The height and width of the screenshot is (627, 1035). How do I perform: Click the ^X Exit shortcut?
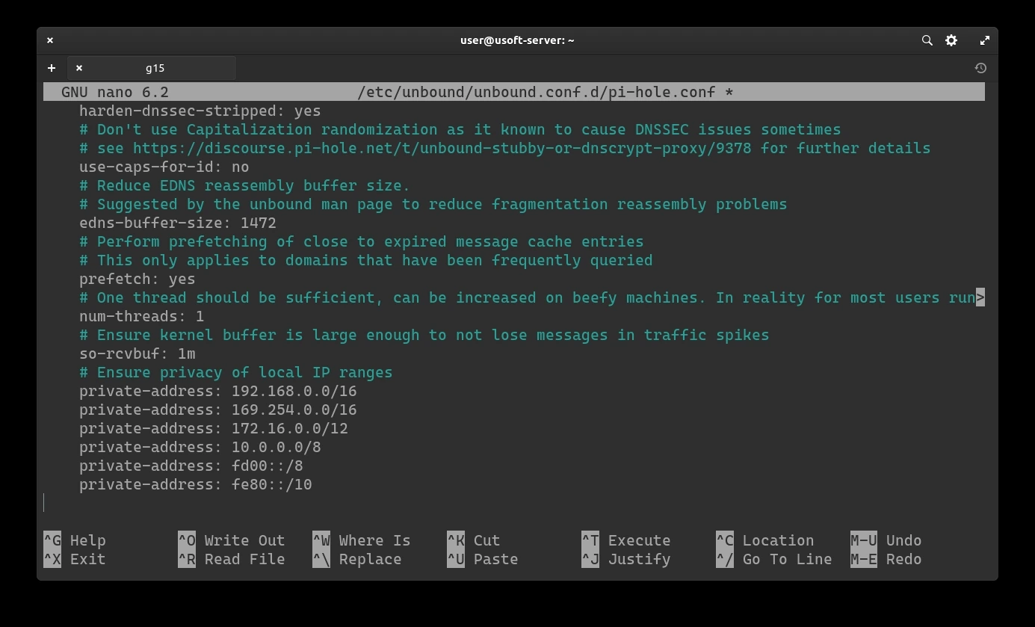coord(75,559)
